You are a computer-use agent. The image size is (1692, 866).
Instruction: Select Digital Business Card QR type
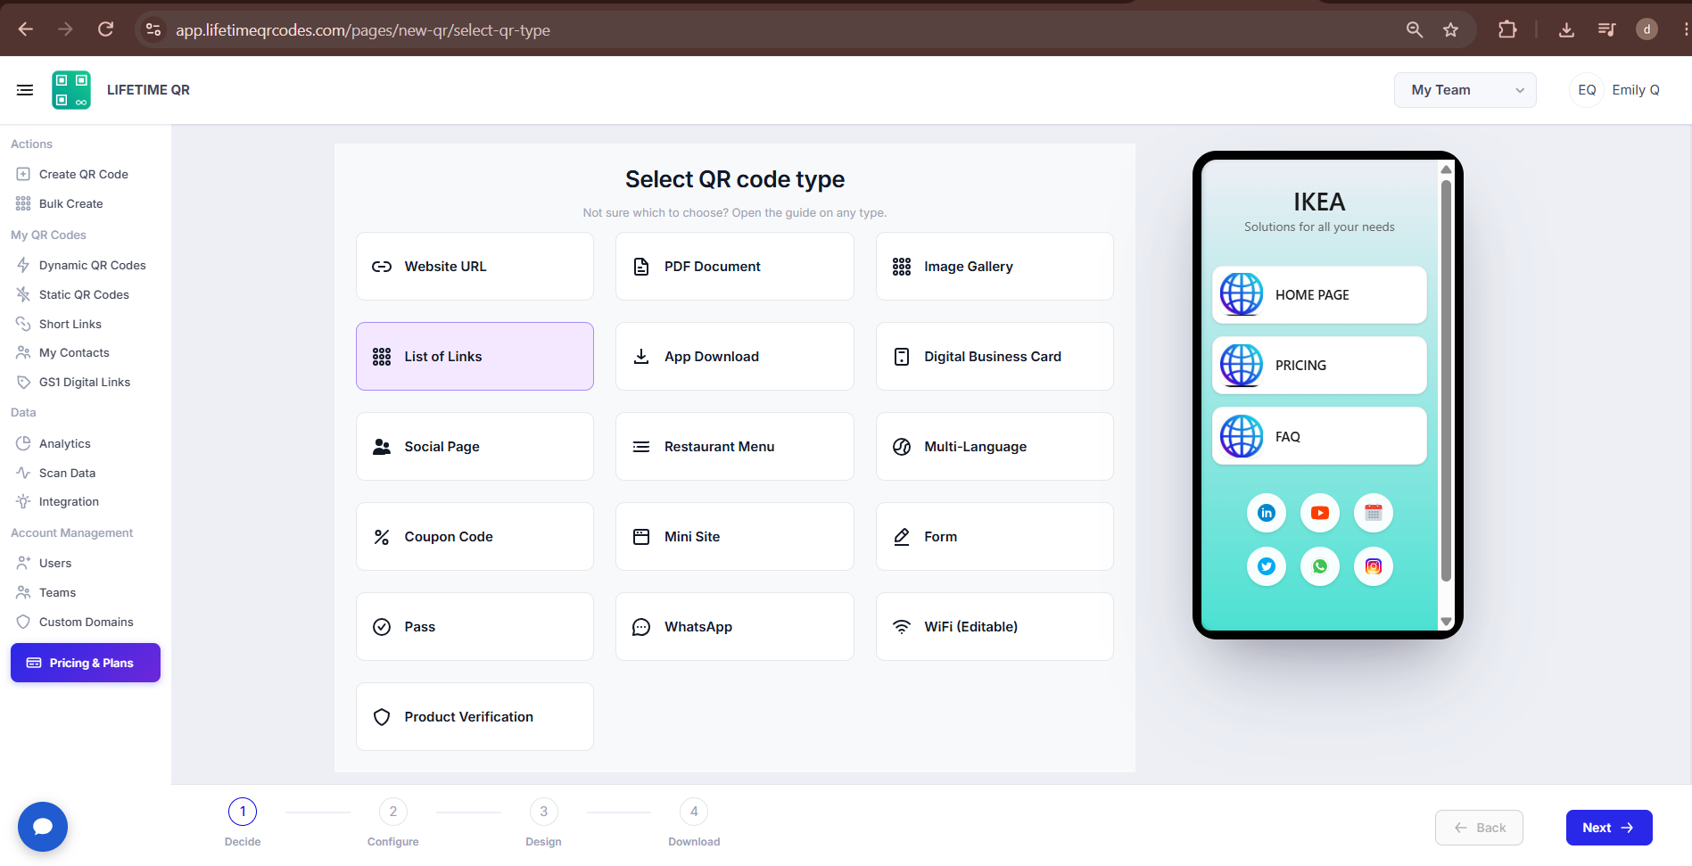[x=995, y=357]
